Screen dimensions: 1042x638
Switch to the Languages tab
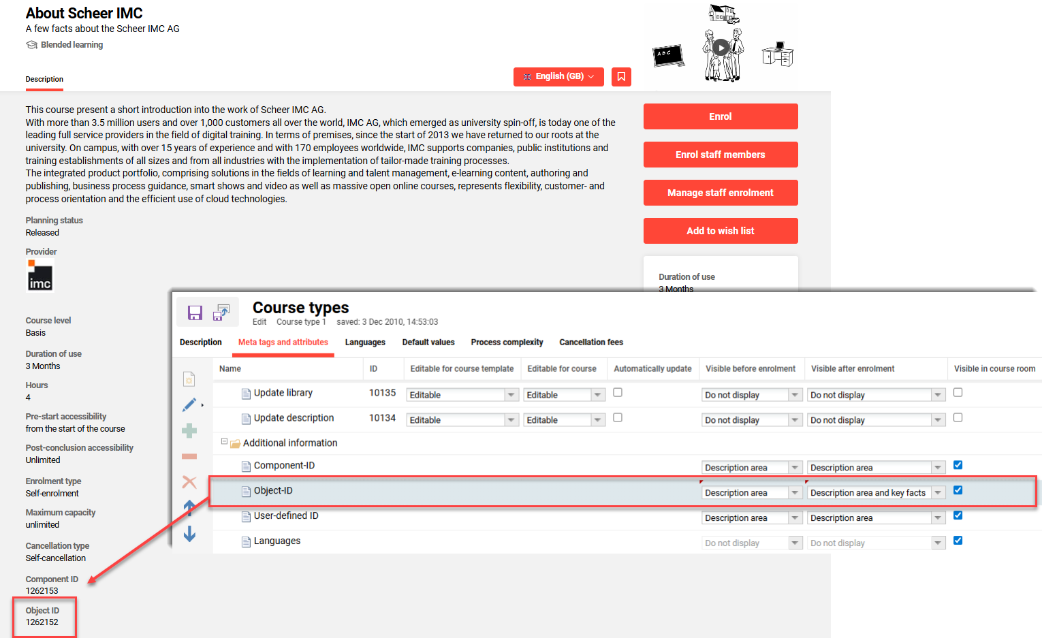[x=365, y=342]
